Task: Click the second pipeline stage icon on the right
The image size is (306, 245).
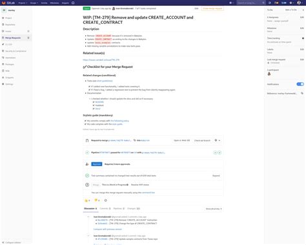Action: pyautogui.click(x=219, y=153)
